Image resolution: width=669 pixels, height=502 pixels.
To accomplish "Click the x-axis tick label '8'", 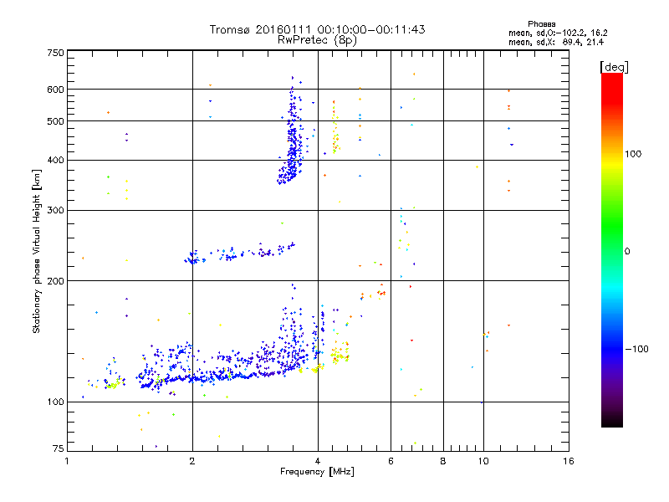I will click(x=443, y=461).
